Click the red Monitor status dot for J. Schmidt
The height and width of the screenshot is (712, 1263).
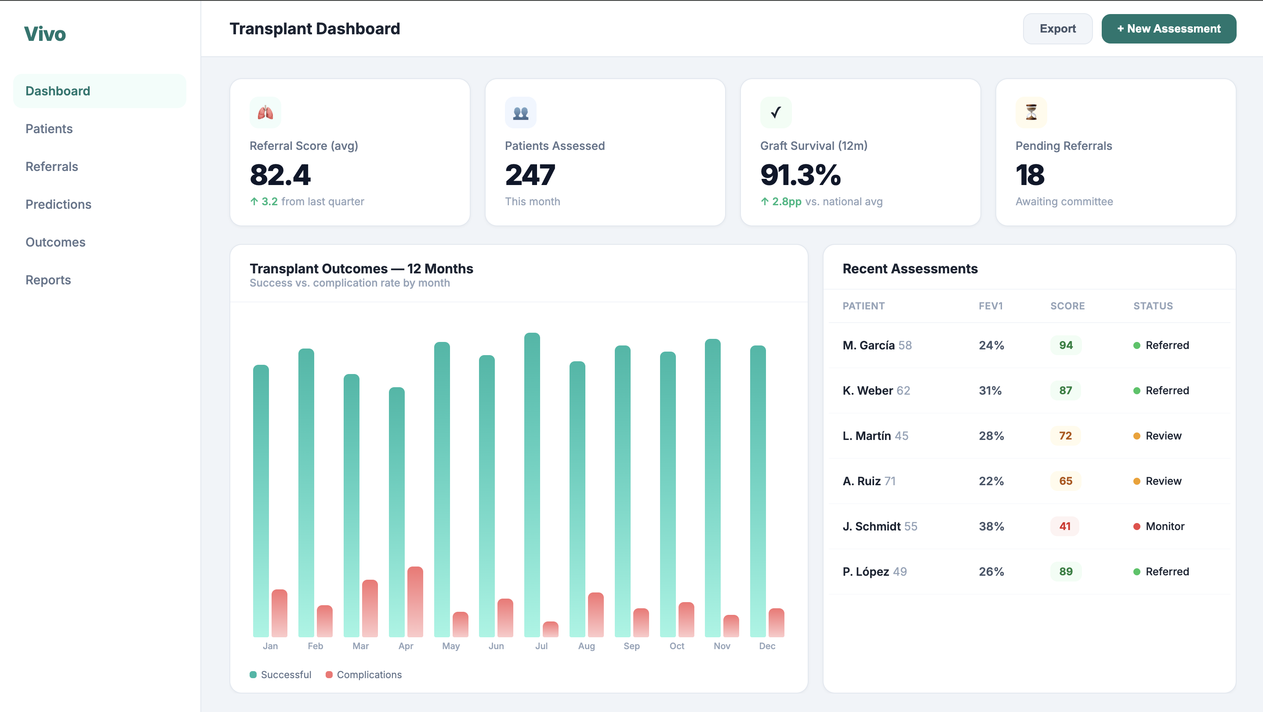[1136, 527]
